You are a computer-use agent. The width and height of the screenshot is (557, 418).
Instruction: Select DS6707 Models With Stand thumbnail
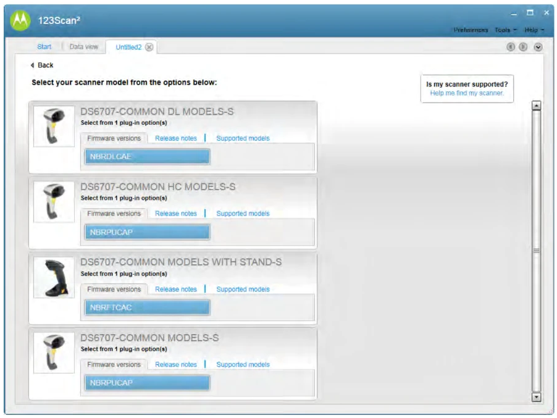pyautogui.click(x=54, y=277)
